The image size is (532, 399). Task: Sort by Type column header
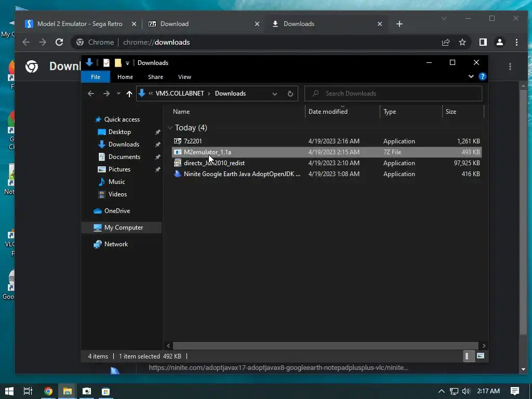pos(390,112)
